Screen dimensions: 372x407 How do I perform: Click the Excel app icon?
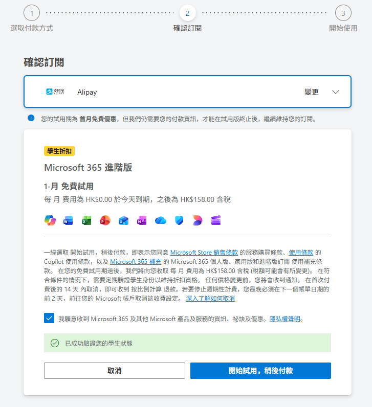pos(86,220)
